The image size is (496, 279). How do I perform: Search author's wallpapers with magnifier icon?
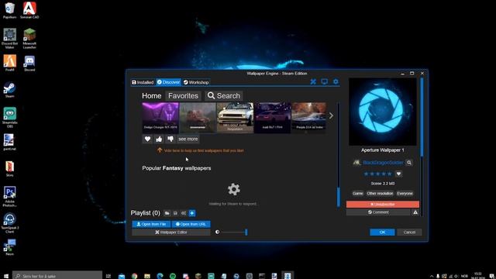409,163
